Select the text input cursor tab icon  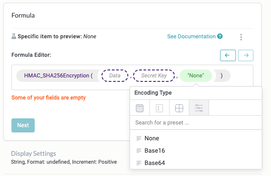[x=159, y=108]
